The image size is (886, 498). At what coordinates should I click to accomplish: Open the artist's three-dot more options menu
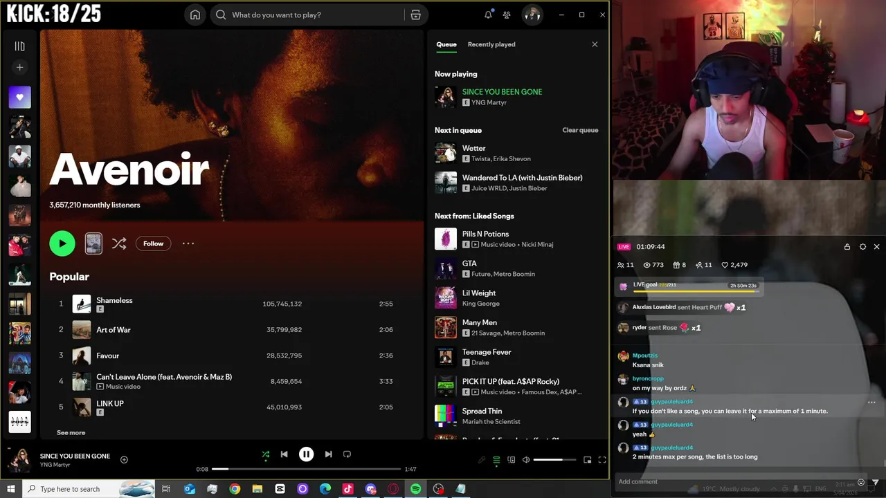[188, 243]
